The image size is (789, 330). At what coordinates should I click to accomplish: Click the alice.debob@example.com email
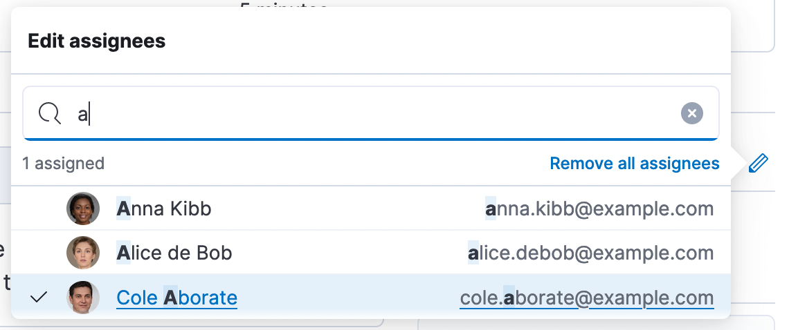coord(591,253)
